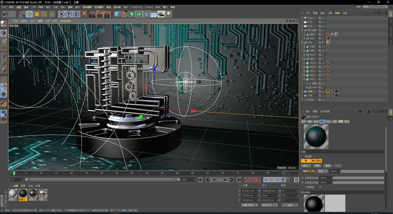Enable the 分离通道 checkbox

point(320,187)
